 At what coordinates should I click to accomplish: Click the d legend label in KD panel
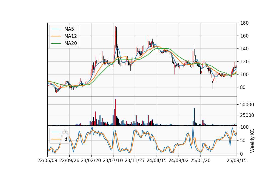[65, 139]
